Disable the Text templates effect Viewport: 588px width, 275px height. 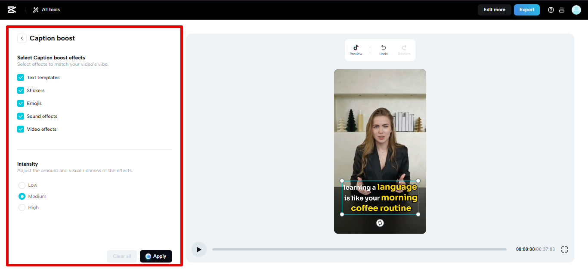pos(20,77)
